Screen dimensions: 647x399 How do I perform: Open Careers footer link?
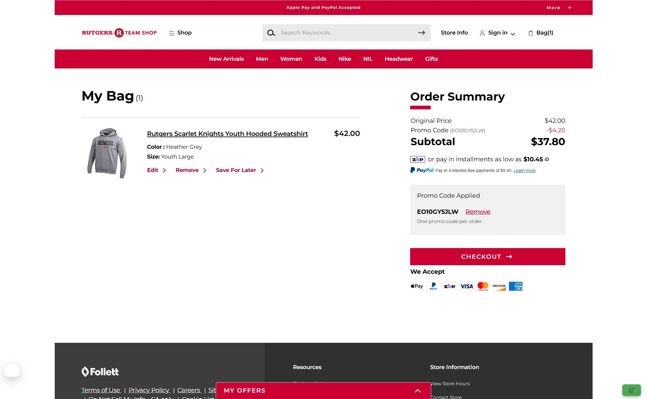(x=189, y=390)
